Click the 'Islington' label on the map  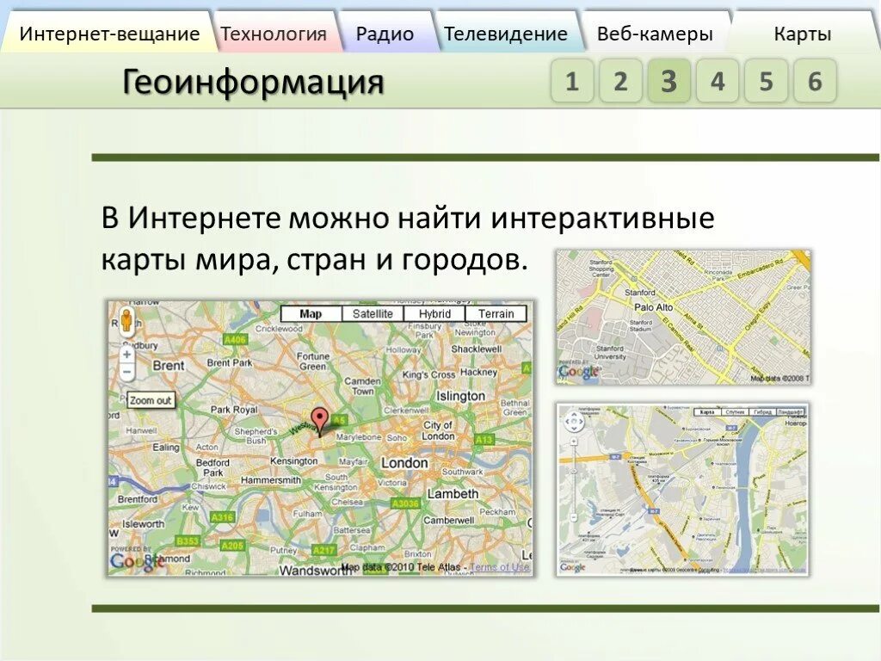coord(461,396)
